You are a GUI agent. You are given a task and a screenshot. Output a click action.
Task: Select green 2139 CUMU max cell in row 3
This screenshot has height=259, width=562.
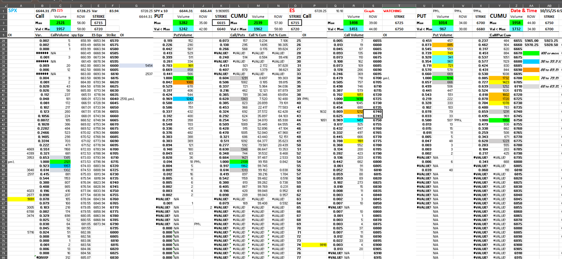[258, 22]
